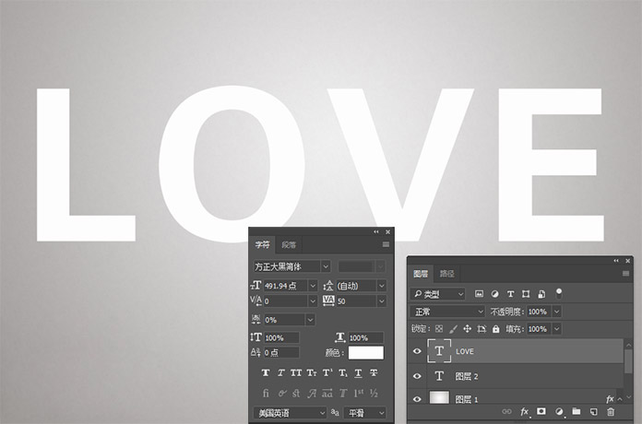Select 图层 2 layer name
The width and height of the screenshot is (642, 424).
467,376
